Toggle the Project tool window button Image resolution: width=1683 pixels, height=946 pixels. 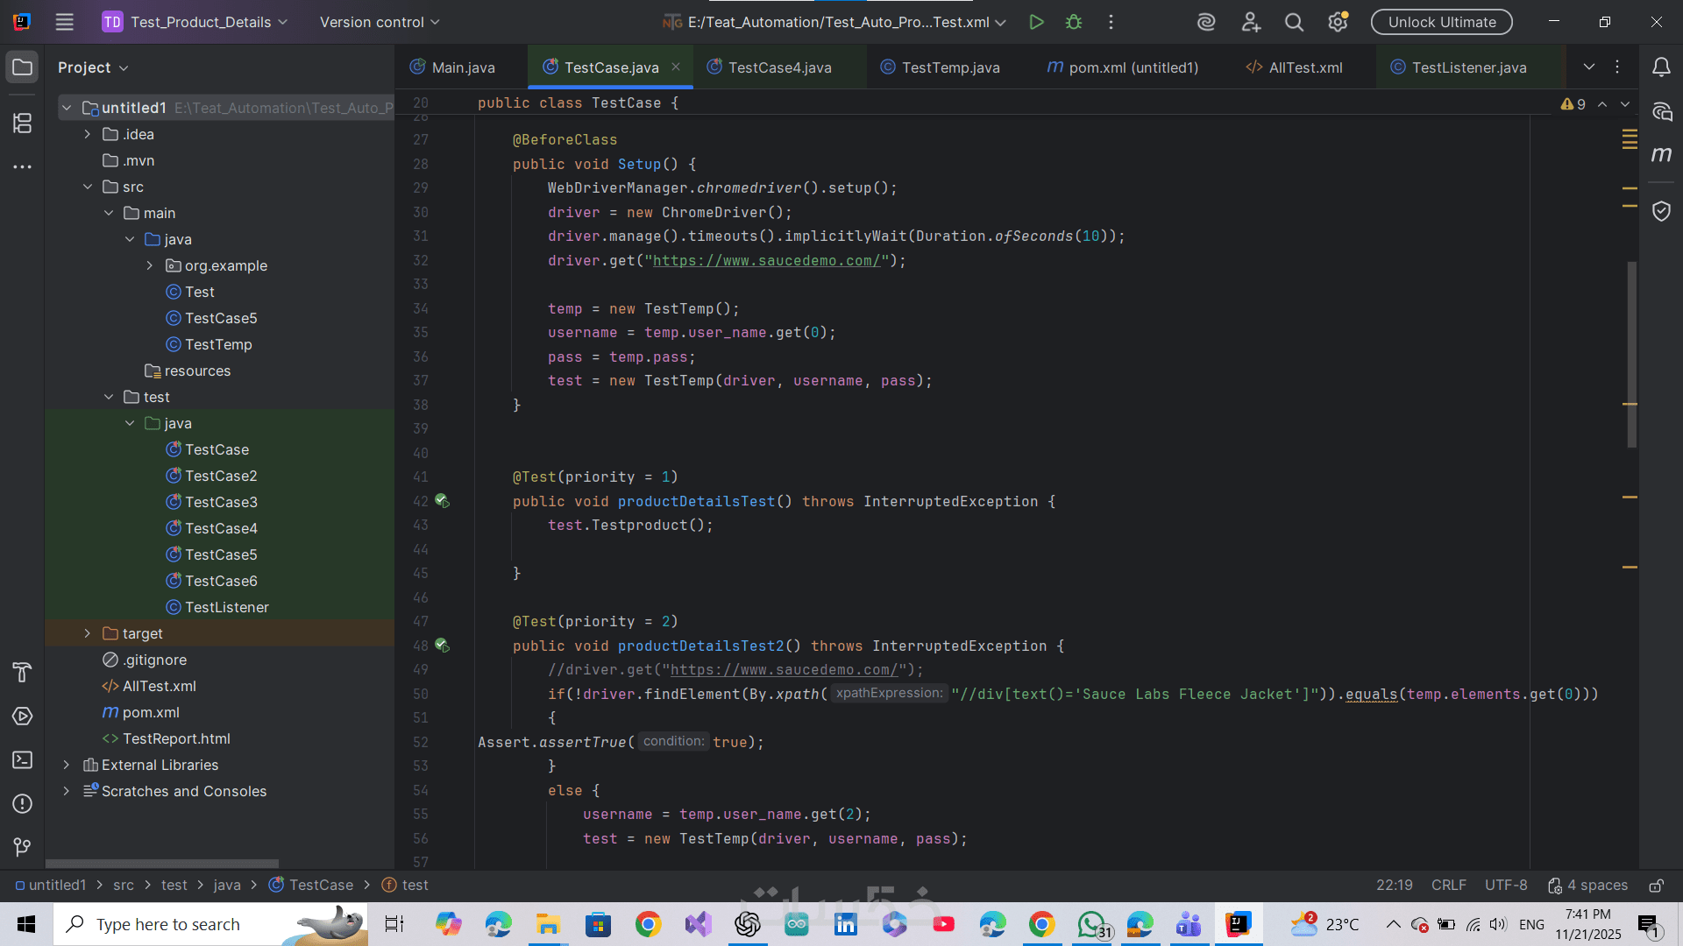click(23, 67)
